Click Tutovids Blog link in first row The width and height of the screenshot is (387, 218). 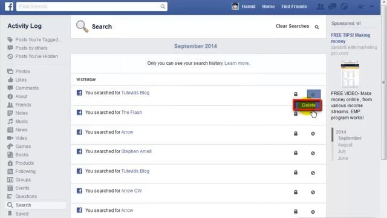135,93
